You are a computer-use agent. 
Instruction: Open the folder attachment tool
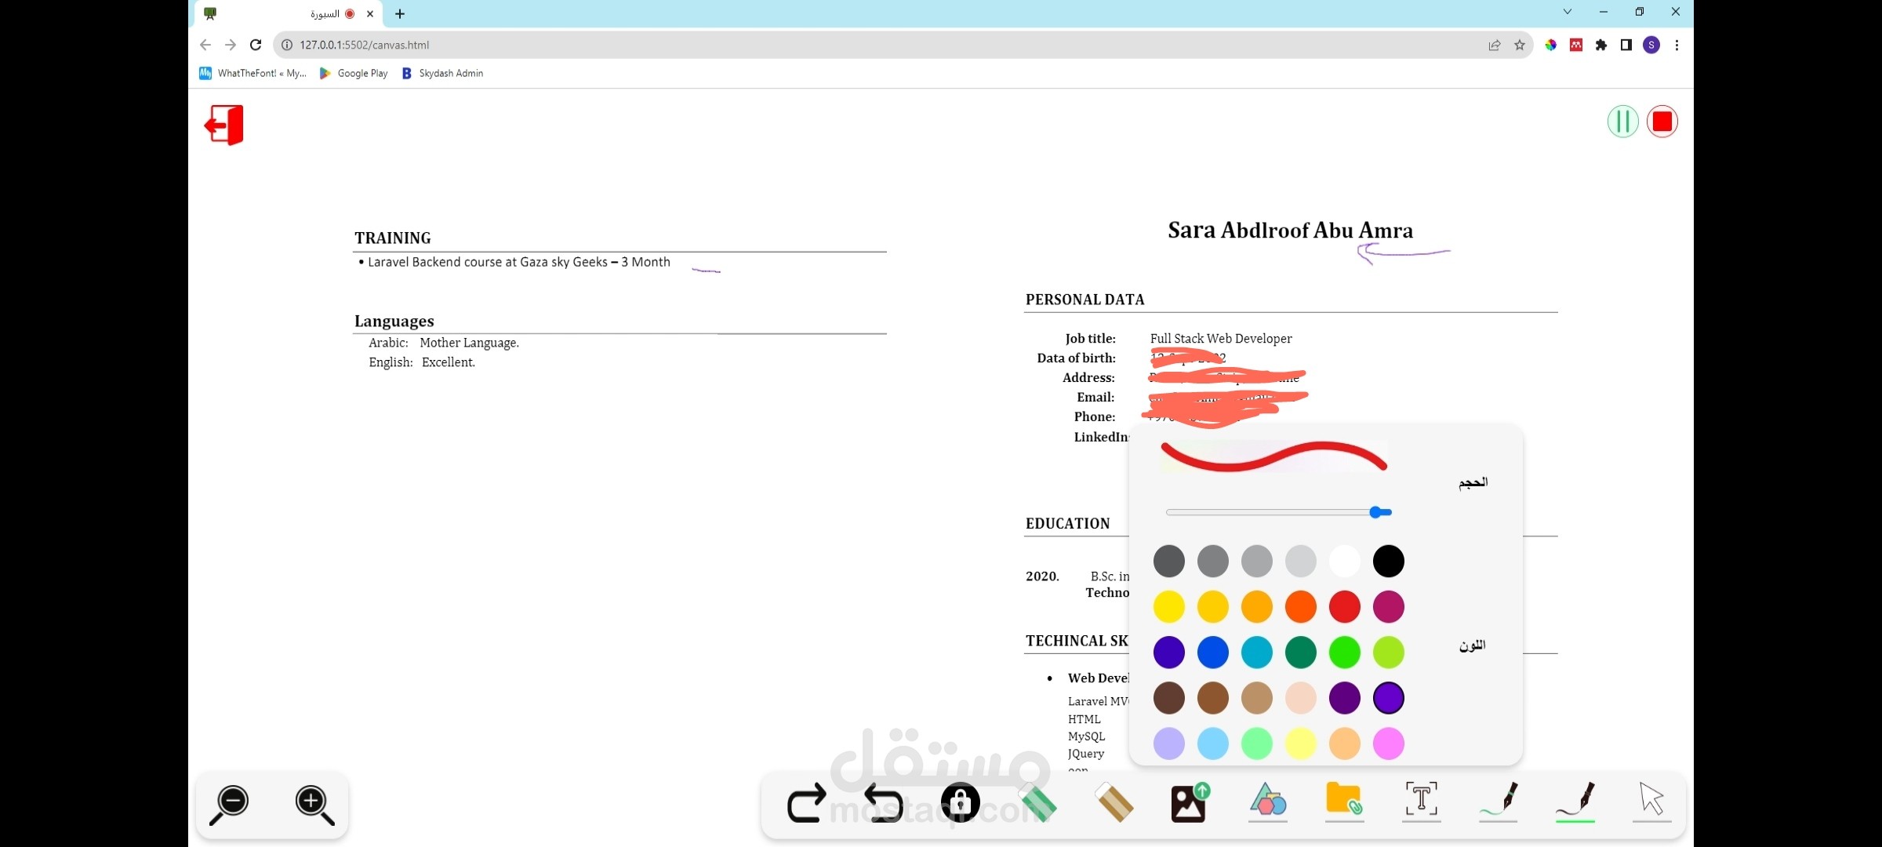click(x=1344, y=800)
